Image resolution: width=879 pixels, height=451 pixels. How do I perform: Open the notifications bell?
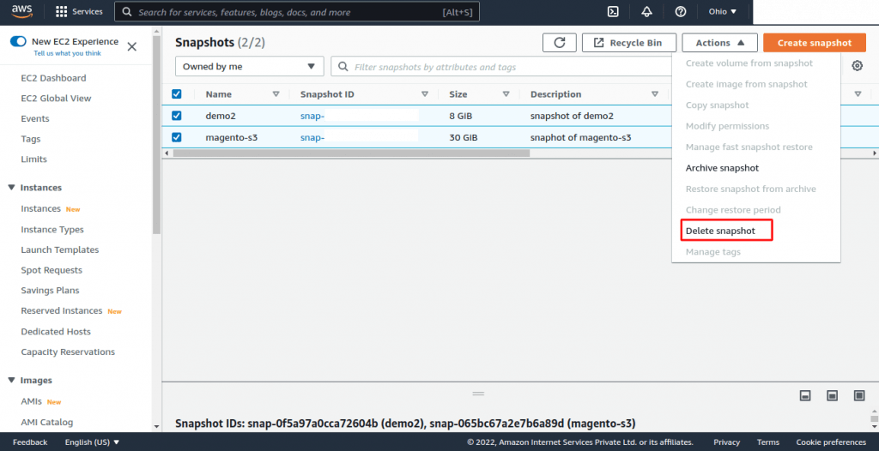coord(647,12)
